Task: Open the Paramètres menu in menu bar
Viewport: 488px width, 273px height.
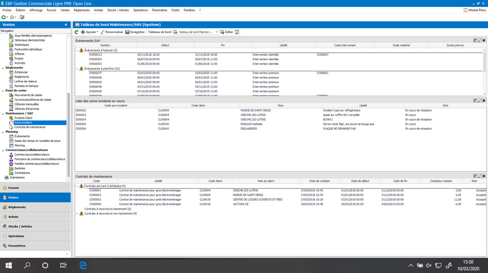Action: [x=160, y=10]
